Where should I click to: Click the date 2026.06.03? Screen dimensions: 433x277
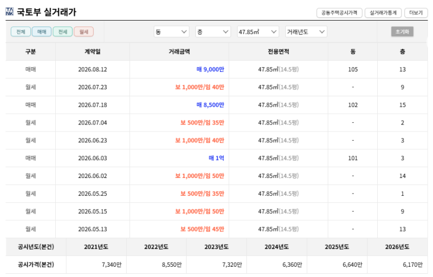coord(93,159)
